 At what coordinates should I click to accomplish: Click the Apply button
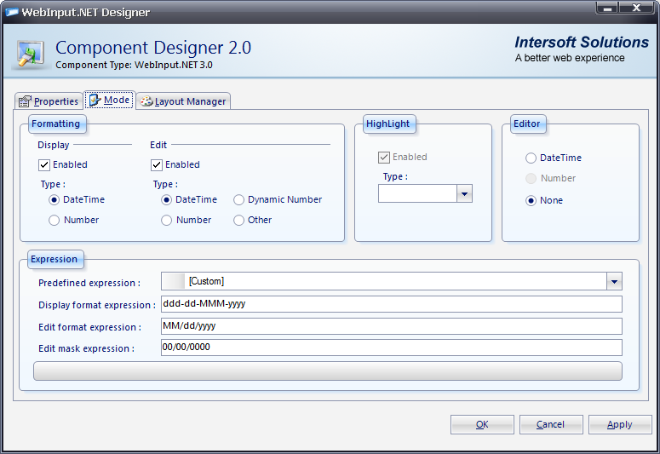[x=620, y=424]
